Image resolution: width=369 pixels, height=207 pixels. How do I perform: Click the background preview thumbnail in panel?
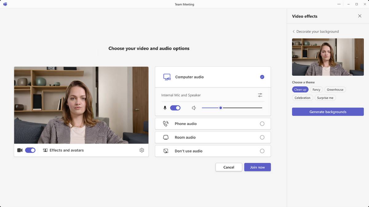328,57
